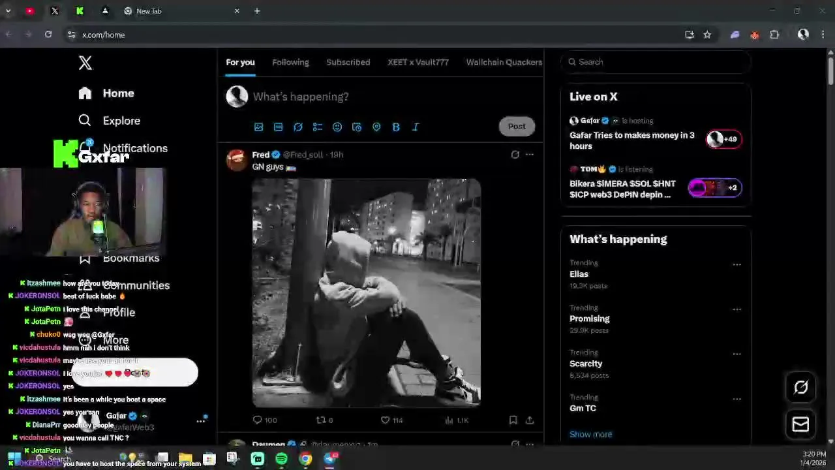Open Chrome three-dot menu
Screen dimensions: 835x470
click(823, 35)
